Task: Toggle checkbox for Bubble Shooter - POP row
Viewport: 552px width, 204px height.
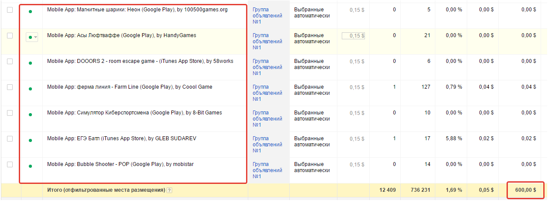Action: pyautogui.click(x=10, y=165)
